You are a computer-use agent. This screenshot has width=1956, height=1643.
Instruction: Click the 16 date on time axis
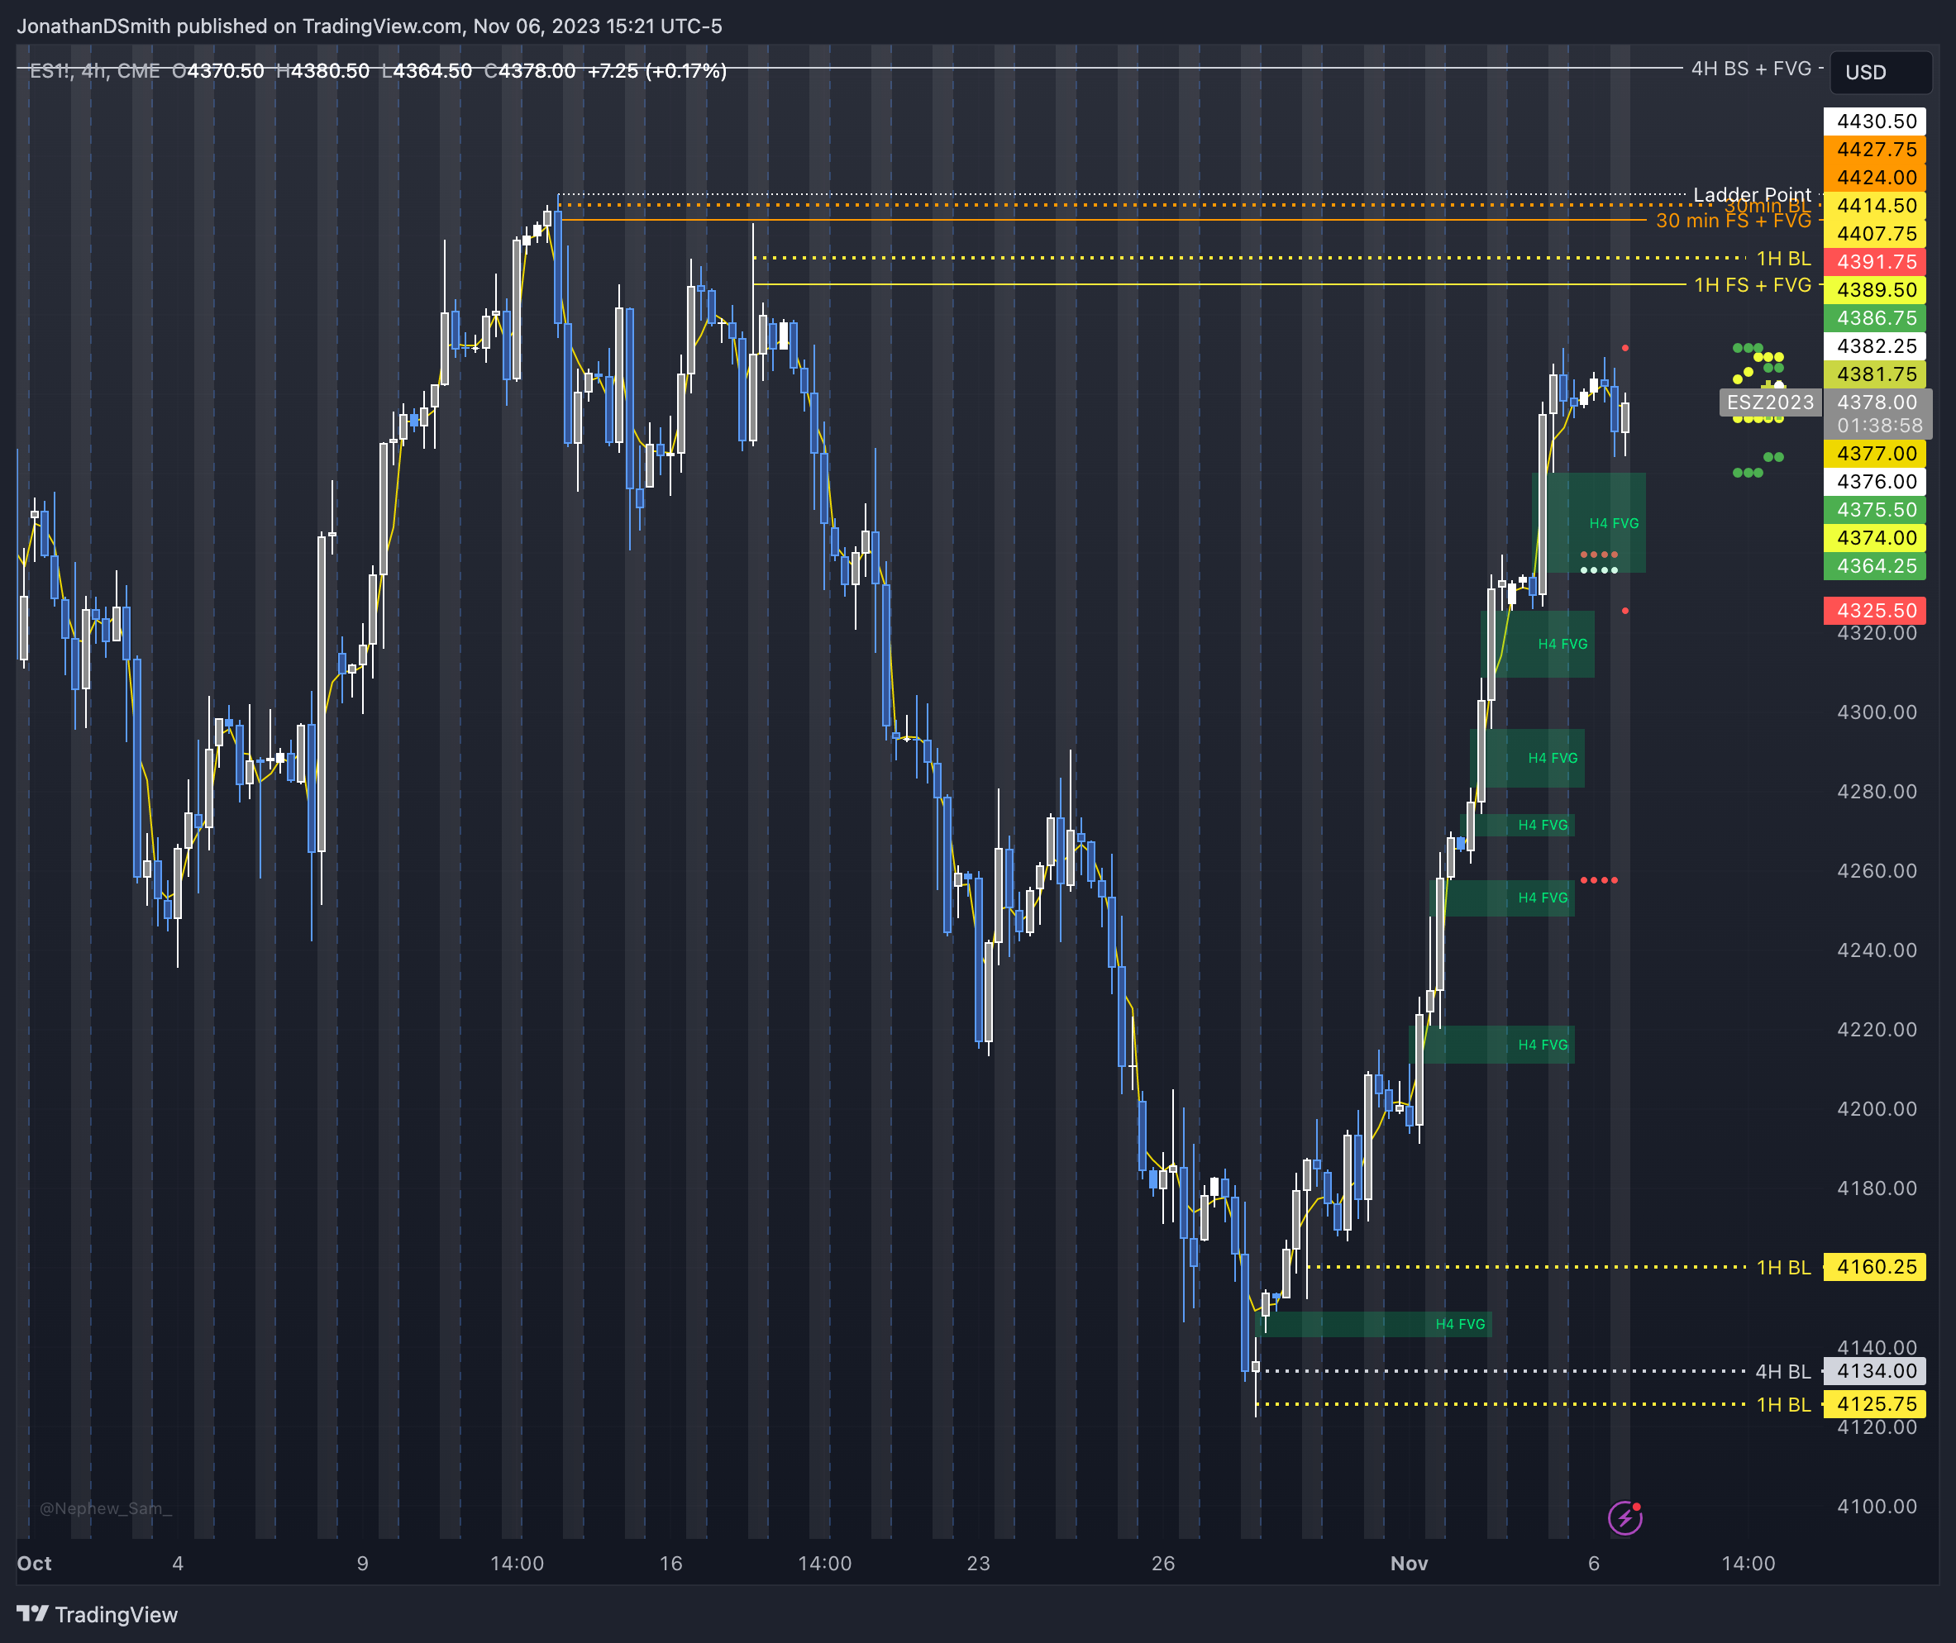670,1564
